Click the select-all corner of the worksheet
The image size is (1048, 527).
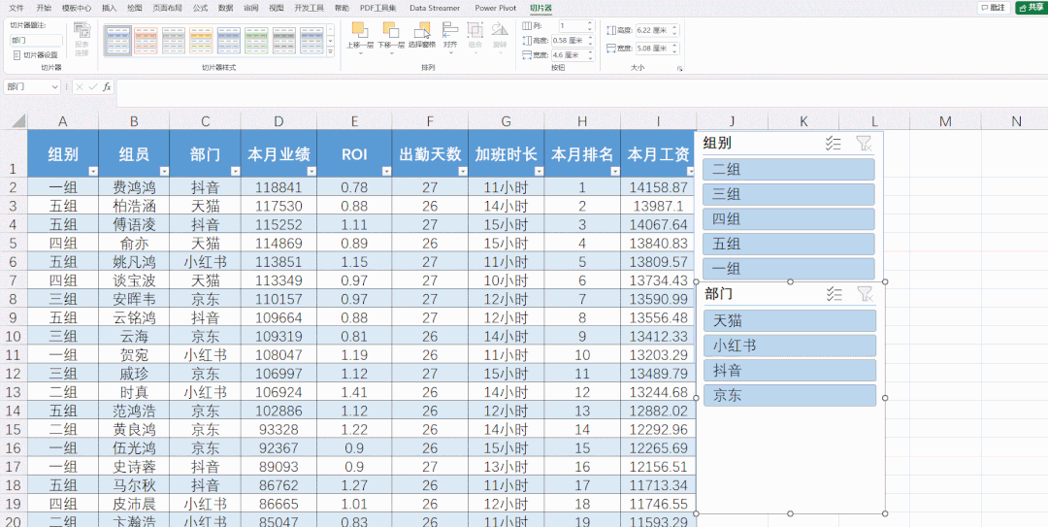[18, 121]
